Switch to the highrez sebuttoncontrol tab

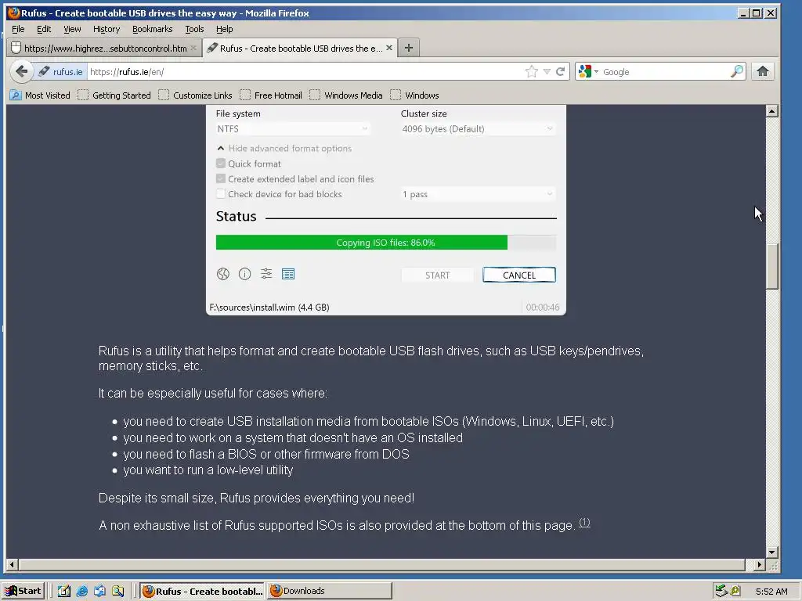tap(104, 48)
